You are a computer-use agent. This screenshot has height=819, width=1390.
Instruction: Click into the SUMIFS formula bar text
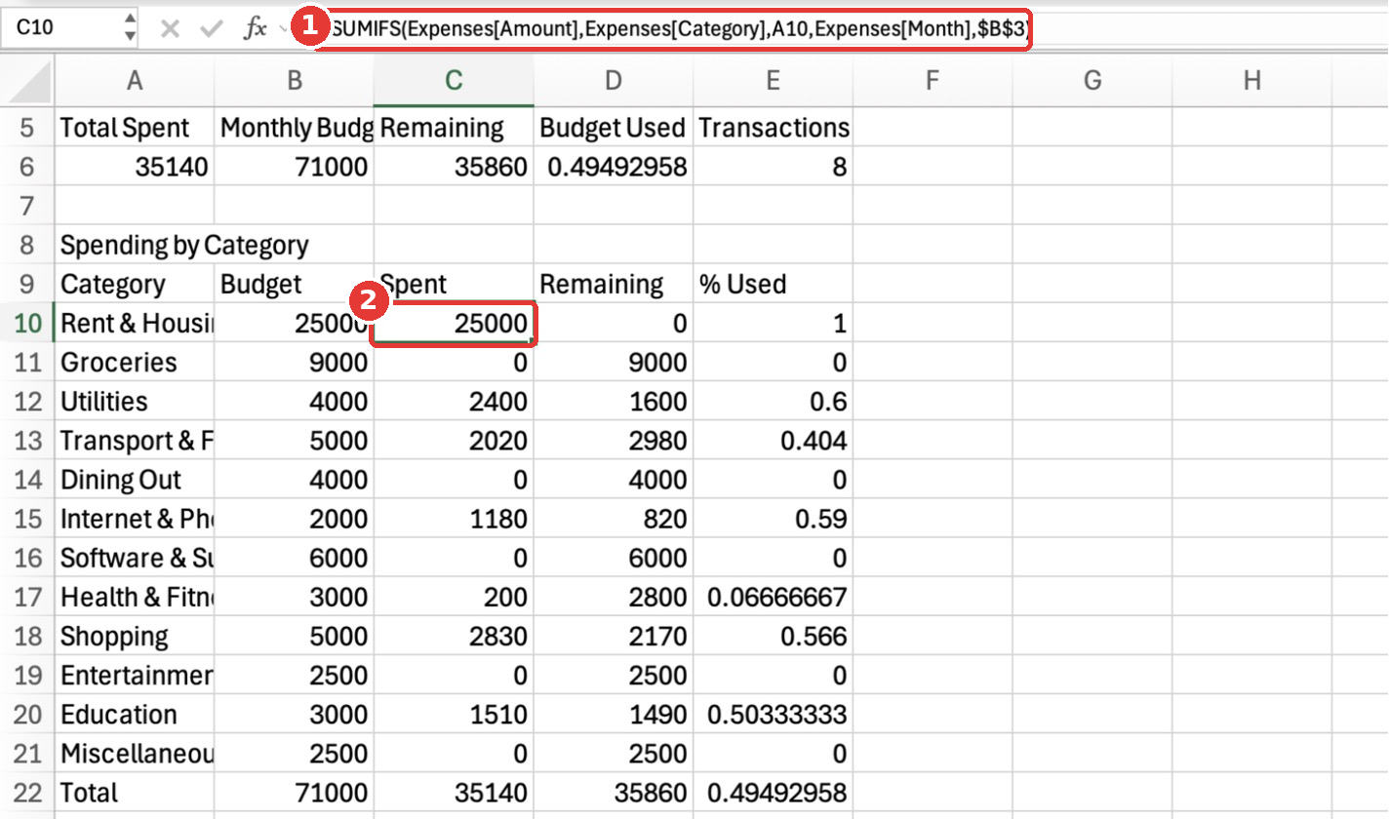coord(680,31)
